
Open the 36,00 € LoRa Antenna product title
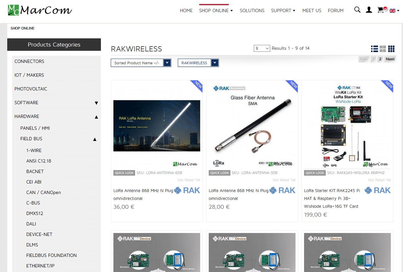[x=143, y=194]
